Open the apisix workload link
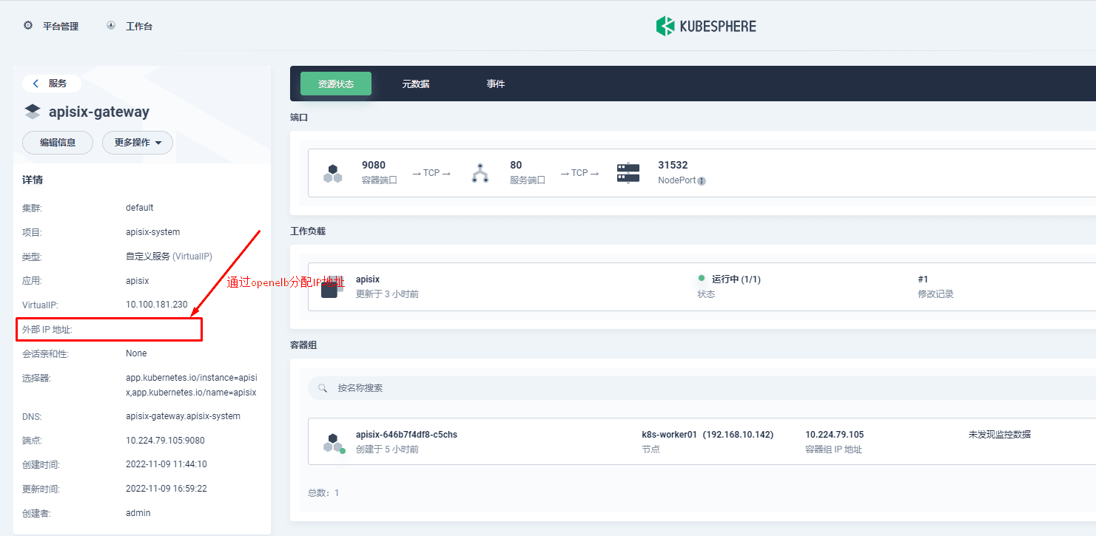The width and height of the screenshot is (1096, 536). click(368, 279)
